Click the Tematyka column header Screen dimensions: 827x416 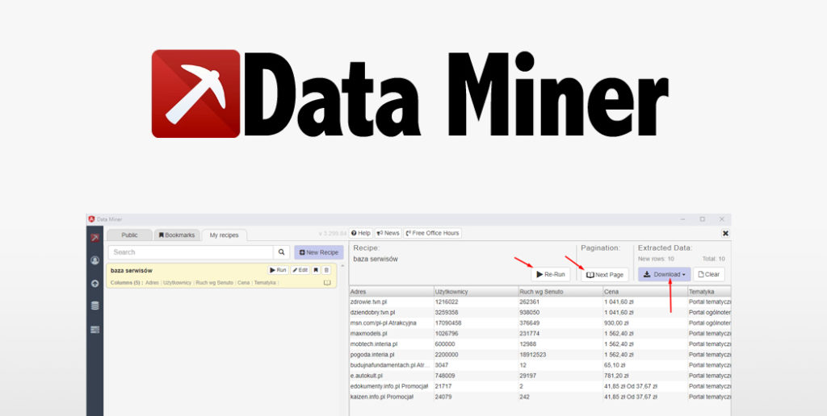[709, 291]
